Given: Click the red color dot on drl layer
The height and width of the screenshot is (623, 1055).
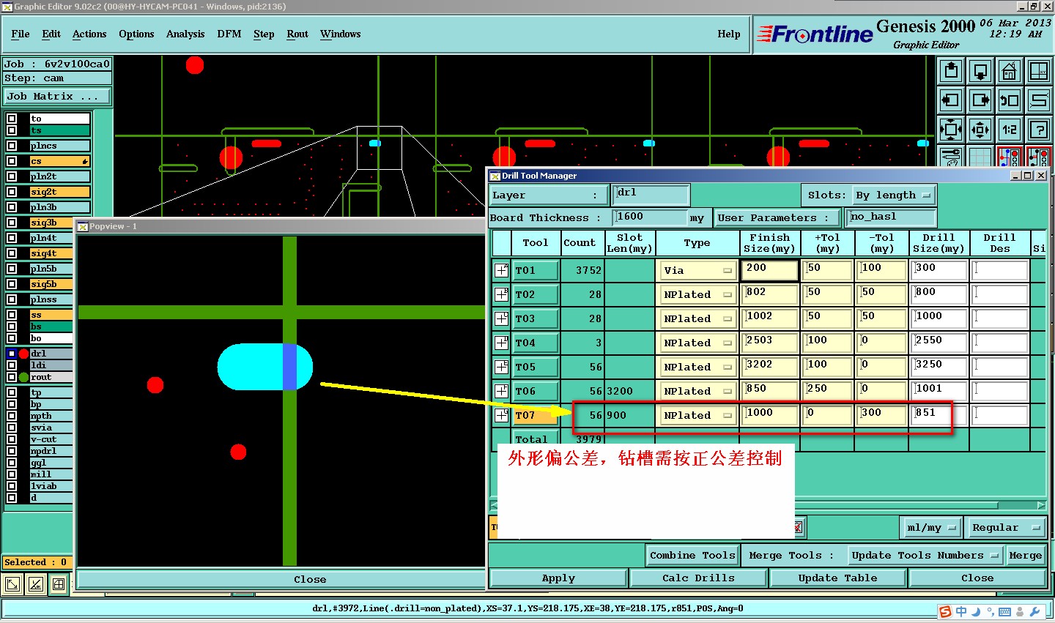Looking at the screenshot, I should pos(23,354).
